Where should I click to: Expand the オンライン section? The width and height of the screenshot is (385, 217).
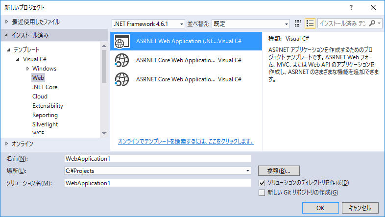point(7,144)
